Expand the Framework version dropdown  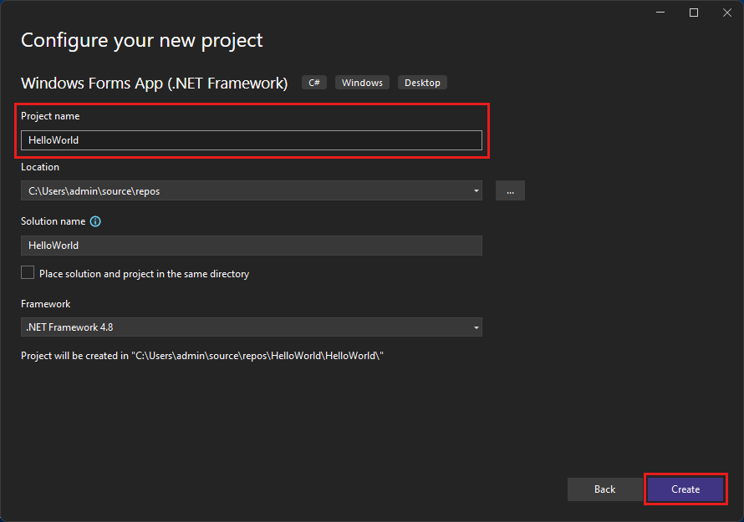(474, 327)
